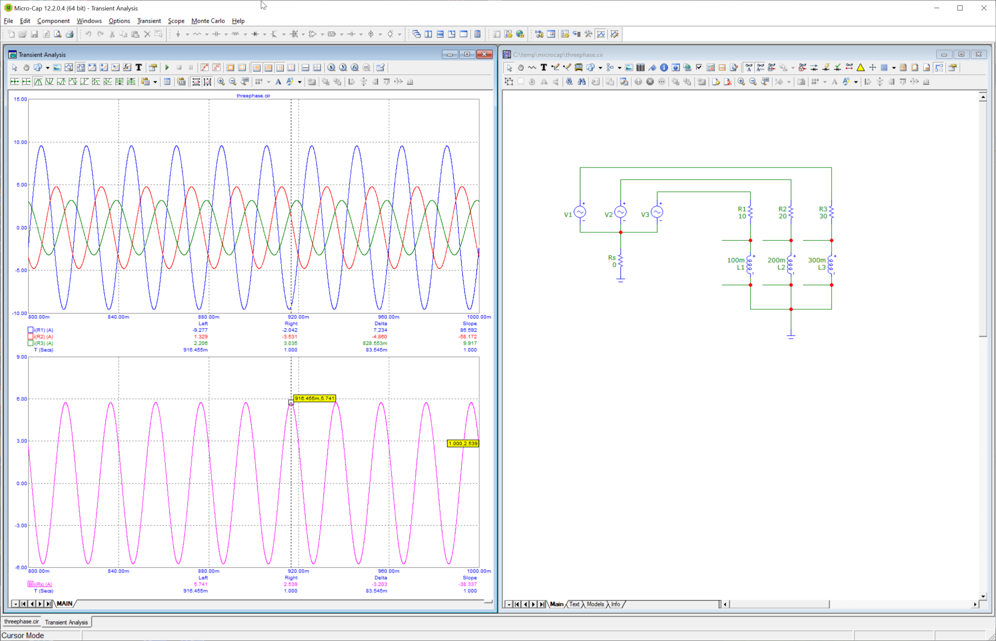Switch to the Models tab in schematic
Viewport: 996px width, 641px height.
point(595,604)
